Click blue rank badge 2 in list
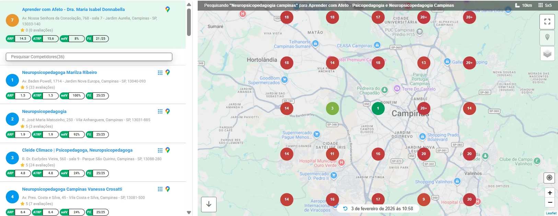The height and width of the screenshot is (216, 558). click(x=12, y=119)
